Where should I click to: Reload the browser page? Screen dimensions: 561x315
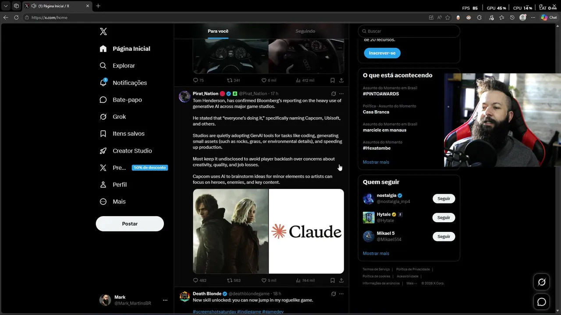pyautogui.click(x=16, y=17)
